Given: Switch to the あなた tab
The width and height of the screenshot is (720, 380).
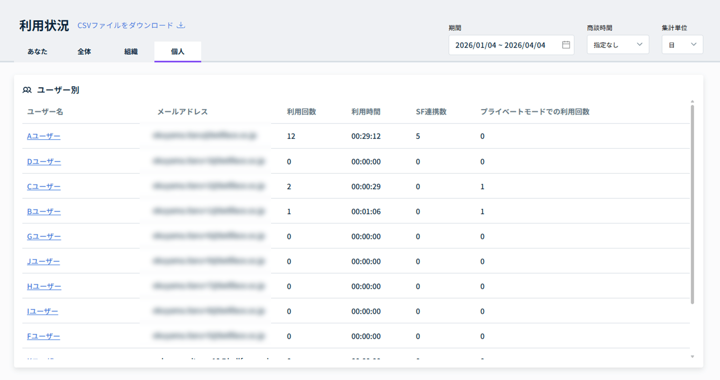Looking at the screenshot, I should click(x=37, y=52).
